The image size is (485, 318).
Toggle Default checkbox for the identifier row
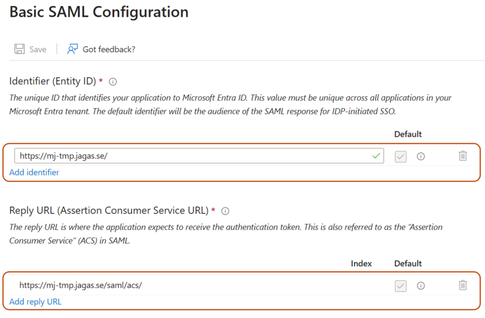(401, 156)
